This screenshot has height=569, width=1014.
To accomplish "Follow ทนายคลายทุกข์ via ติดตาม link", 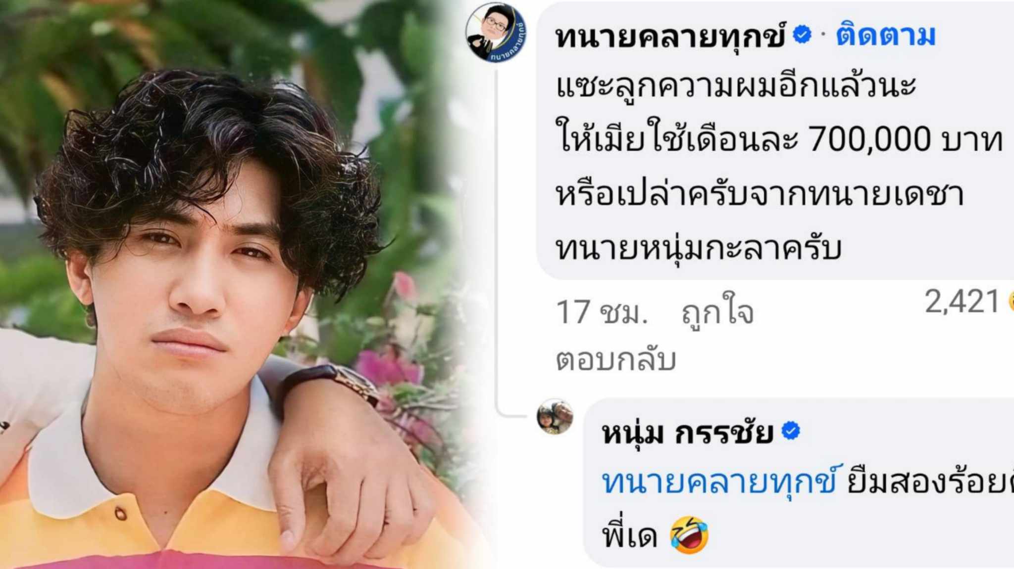I will 886,36.
